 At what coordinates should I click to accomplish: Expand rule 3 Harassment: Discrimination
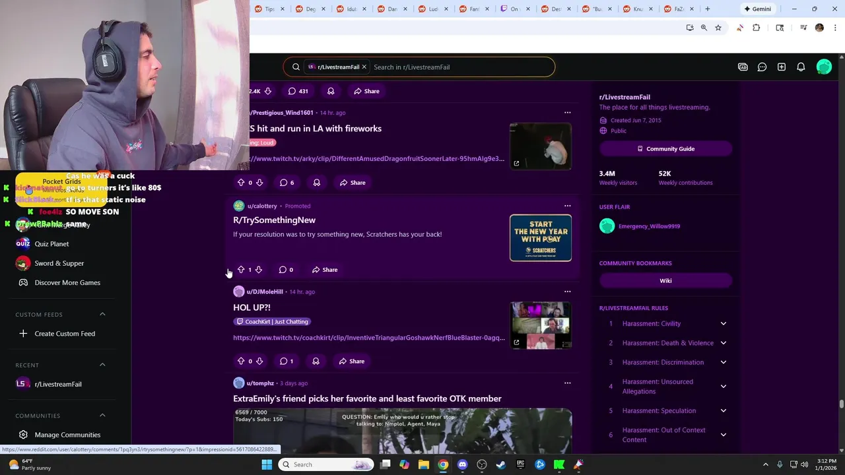point(724,362)
